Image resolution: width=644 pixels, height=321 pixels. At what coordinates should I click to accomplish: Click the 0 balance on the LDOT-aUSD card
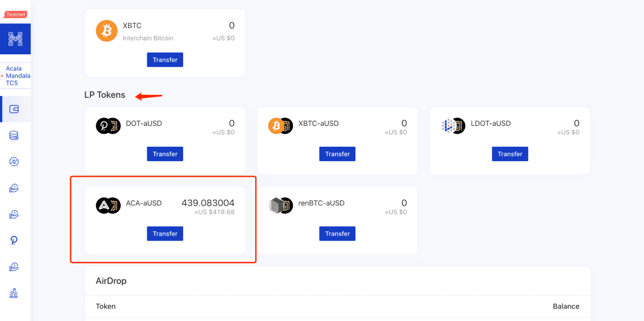pyautogui.click(x=577, y=123)
